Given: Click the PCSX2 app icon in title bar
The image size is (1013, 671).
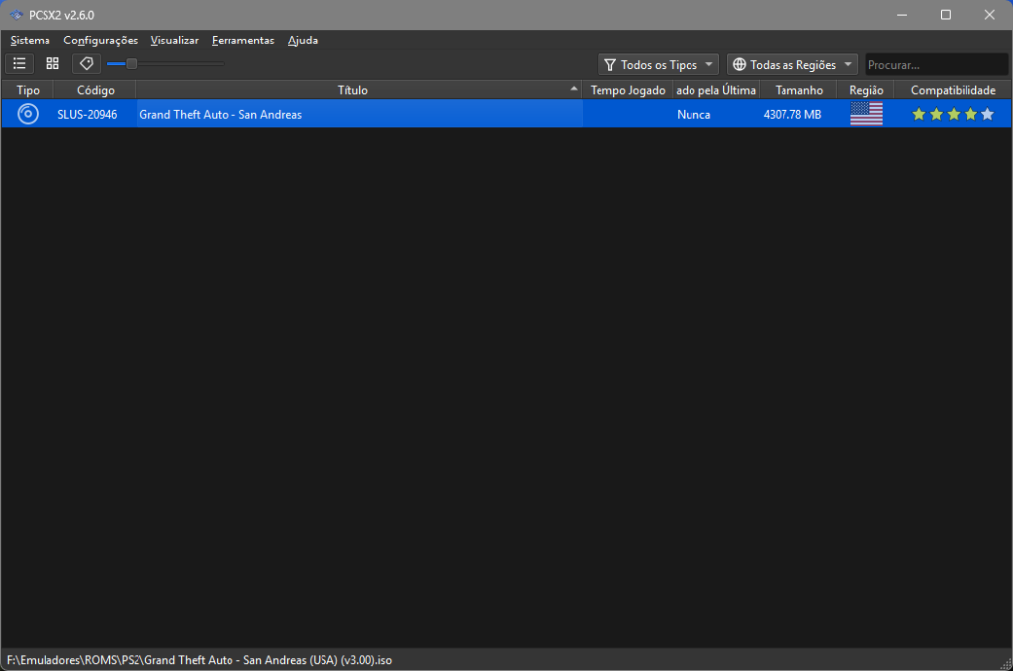Looking at the screenshot, I should (16, 15).
